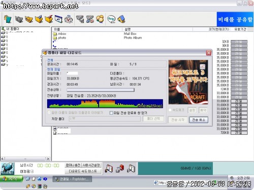Click the 32KB file size entry

point(225,42)
